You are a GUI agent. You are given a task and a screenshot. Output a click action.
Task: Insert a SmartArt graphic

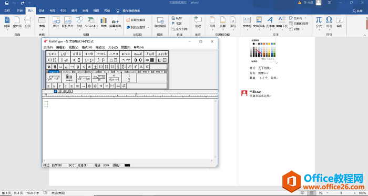[91, 22]
